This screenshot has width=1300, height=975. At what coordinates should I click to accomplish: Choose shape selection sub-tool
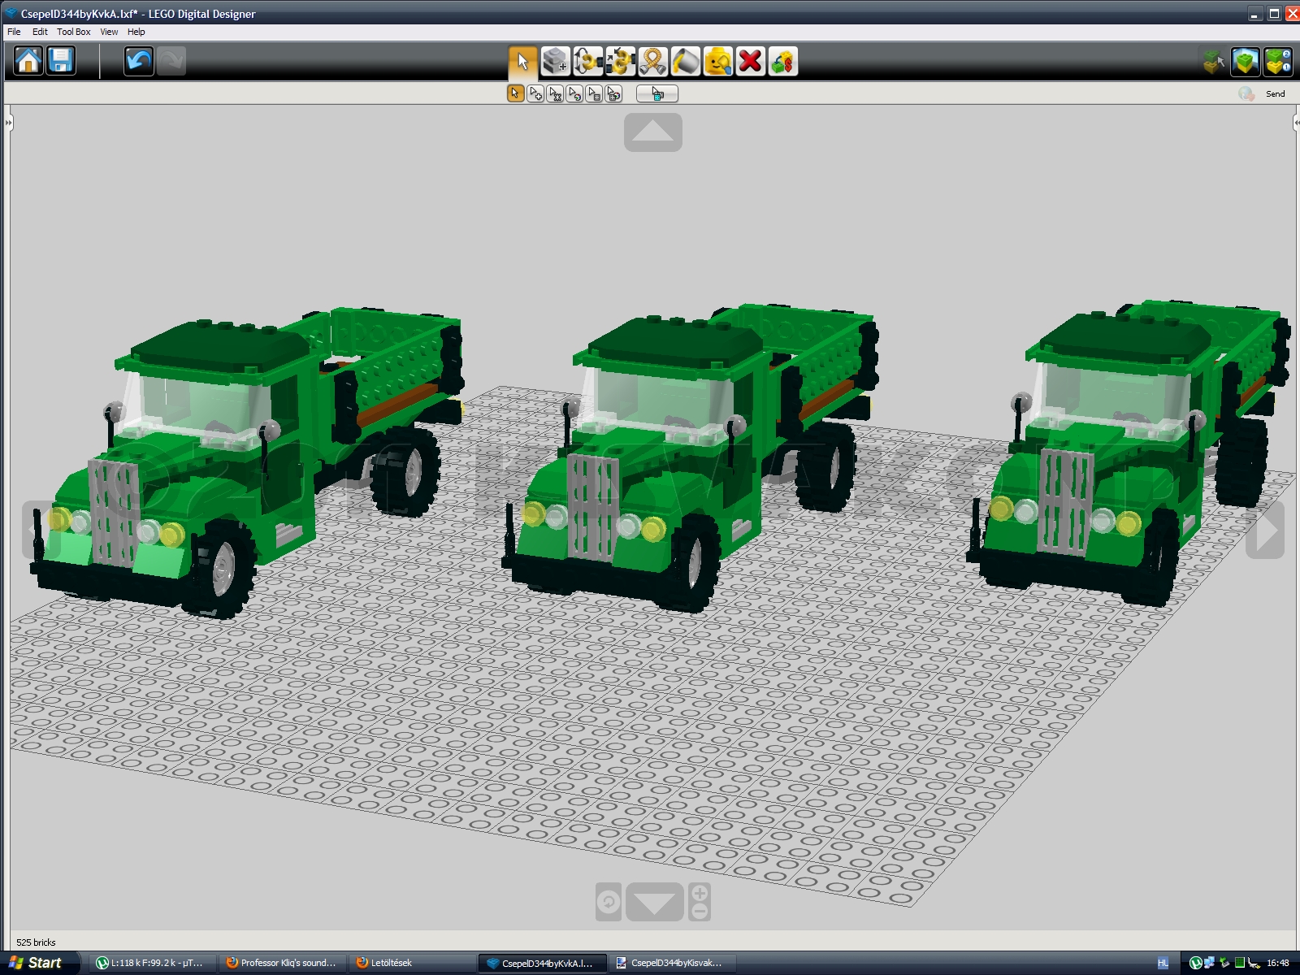pyautogui.click(x=594, y=93)
